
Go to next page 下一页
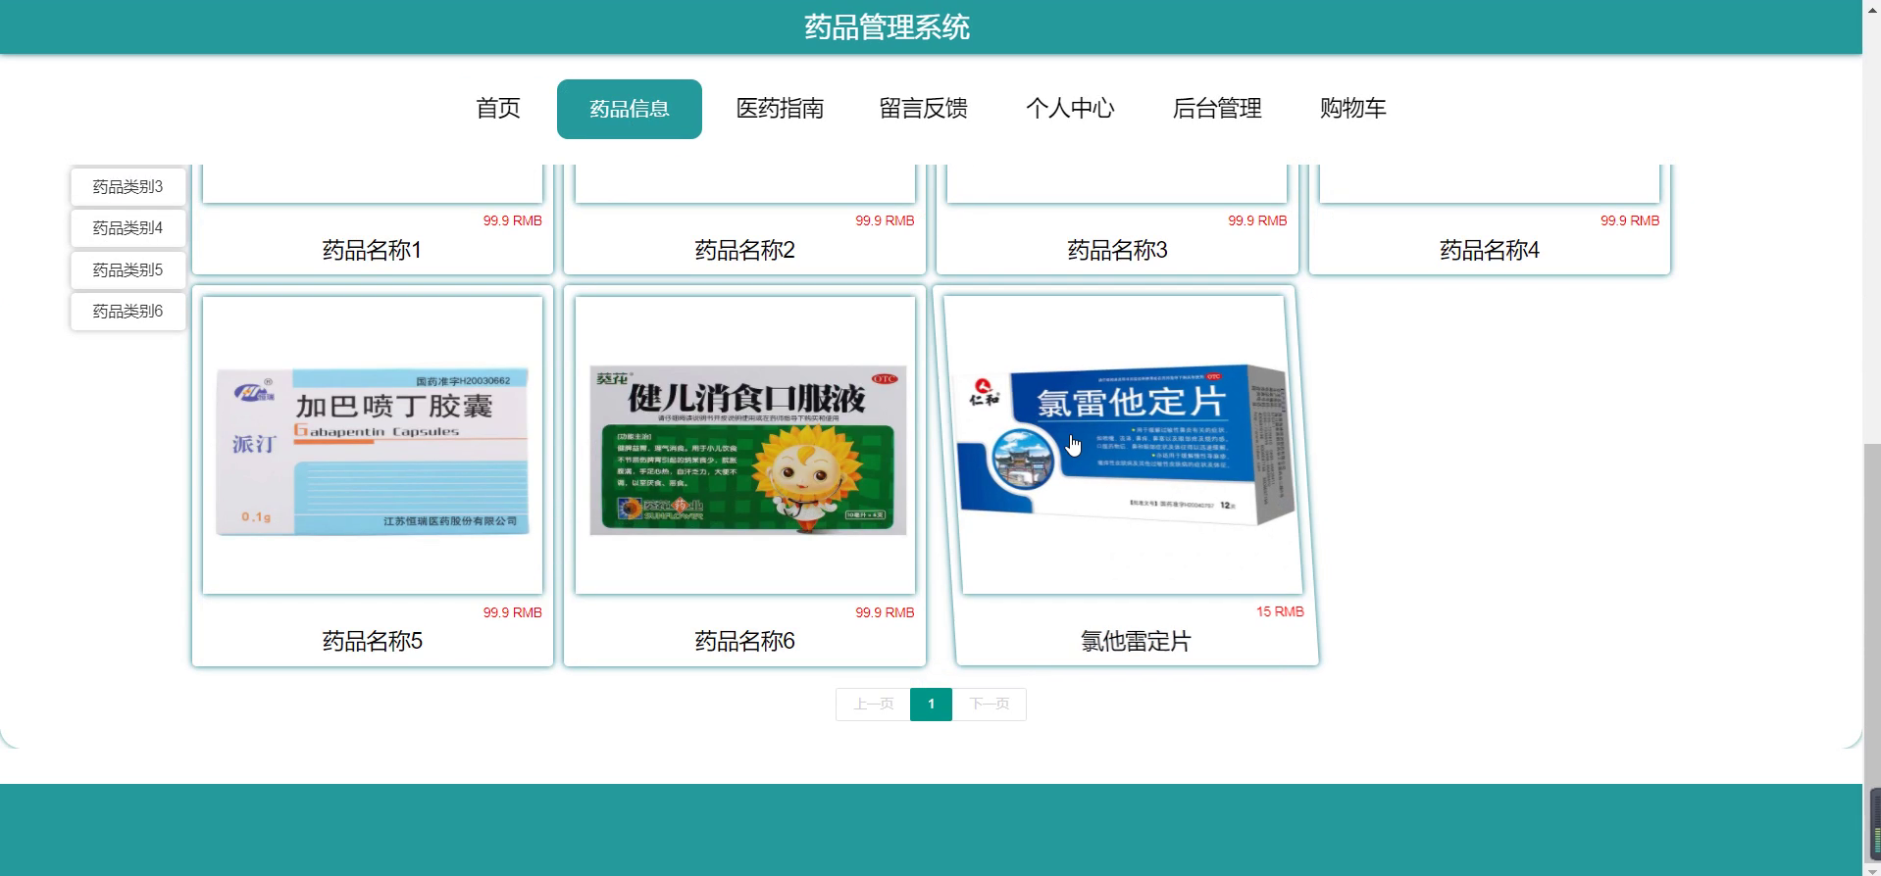point(990,705)
